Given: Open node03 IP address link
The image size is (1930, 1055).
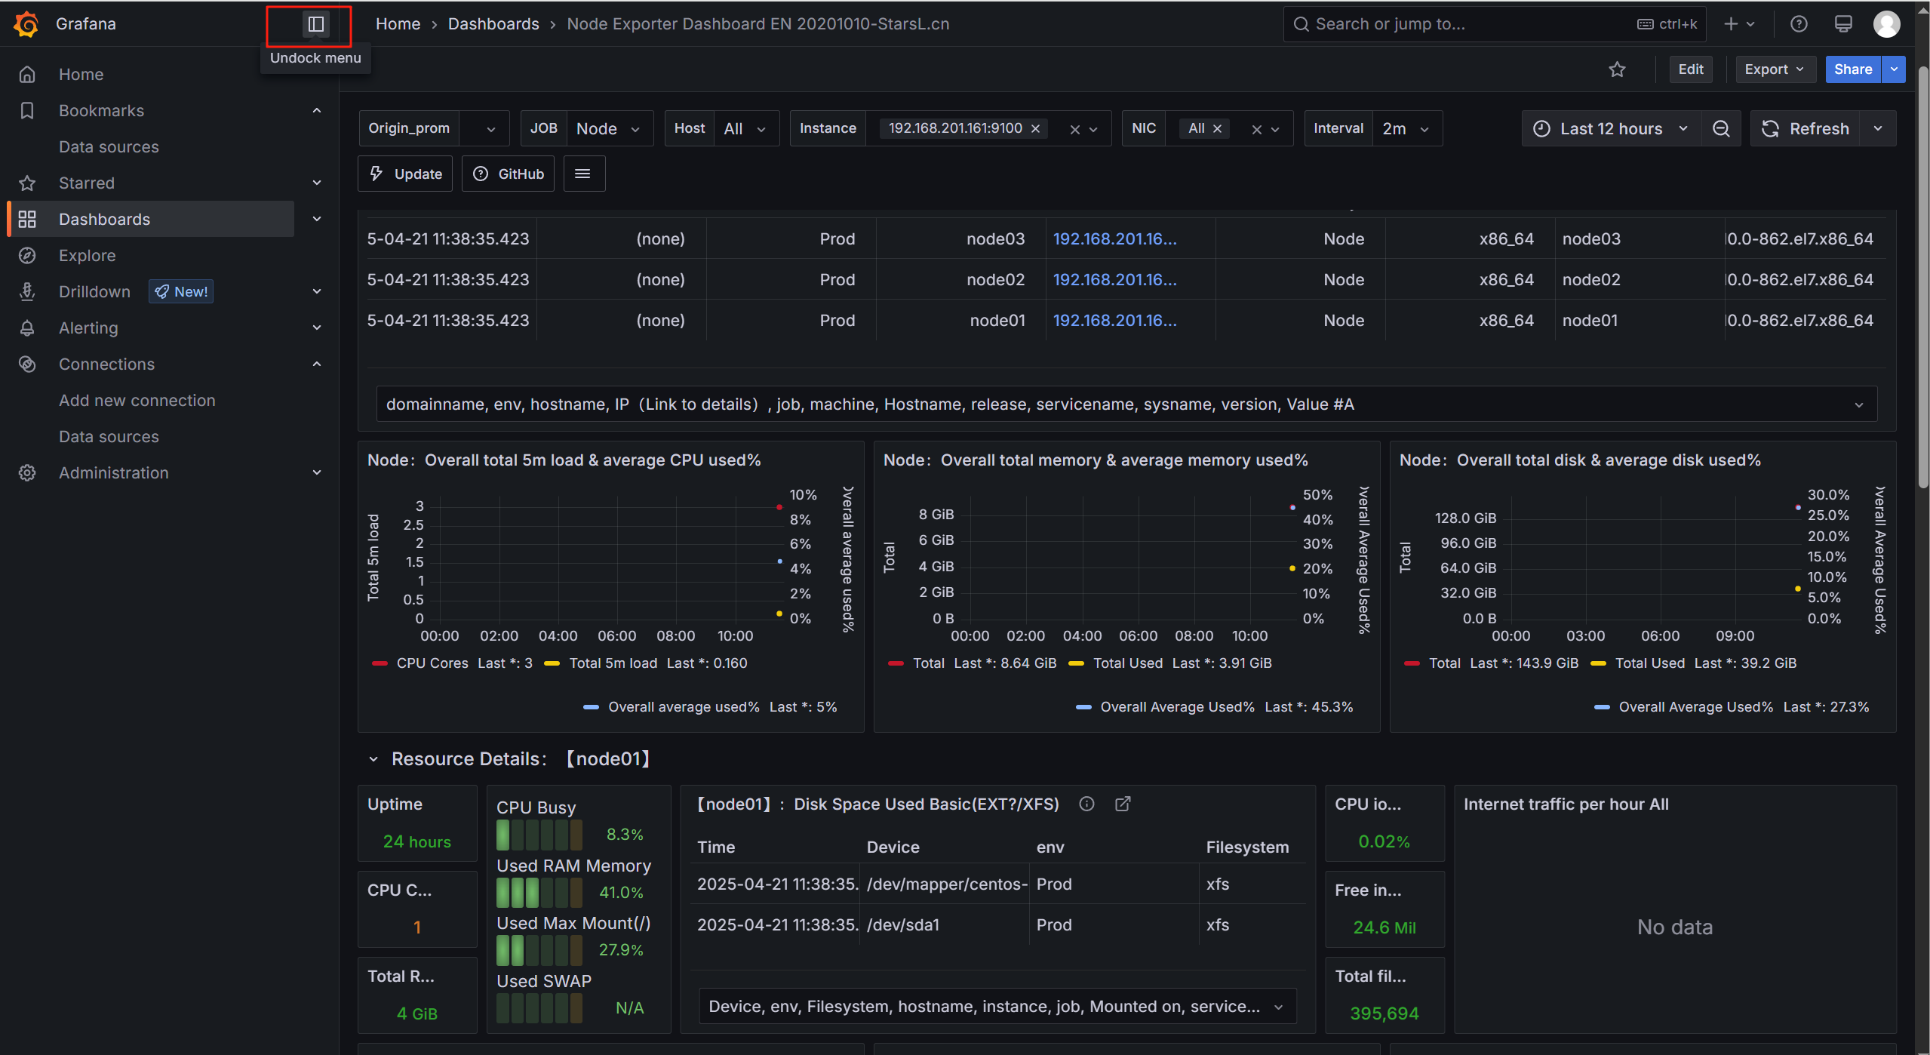Looking at the screenshot, I should pos(1114,238).
